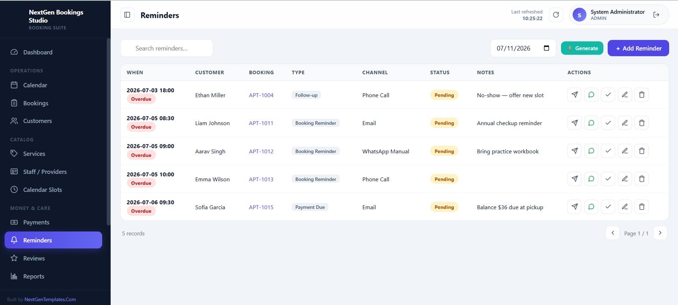
Task: Go to the next page
Action: [660, 233]
